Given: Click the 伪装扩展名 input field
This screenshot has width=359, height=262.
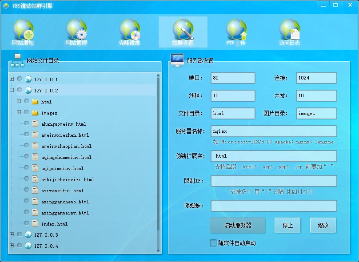Looking at the screenshot, I should (274, 156).
